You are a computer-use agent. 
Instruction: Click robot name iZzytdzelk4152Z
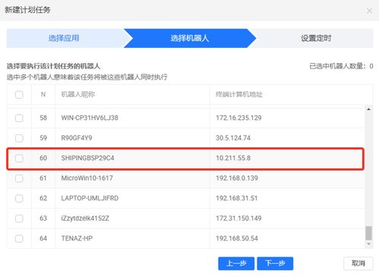tap(85, 219)
